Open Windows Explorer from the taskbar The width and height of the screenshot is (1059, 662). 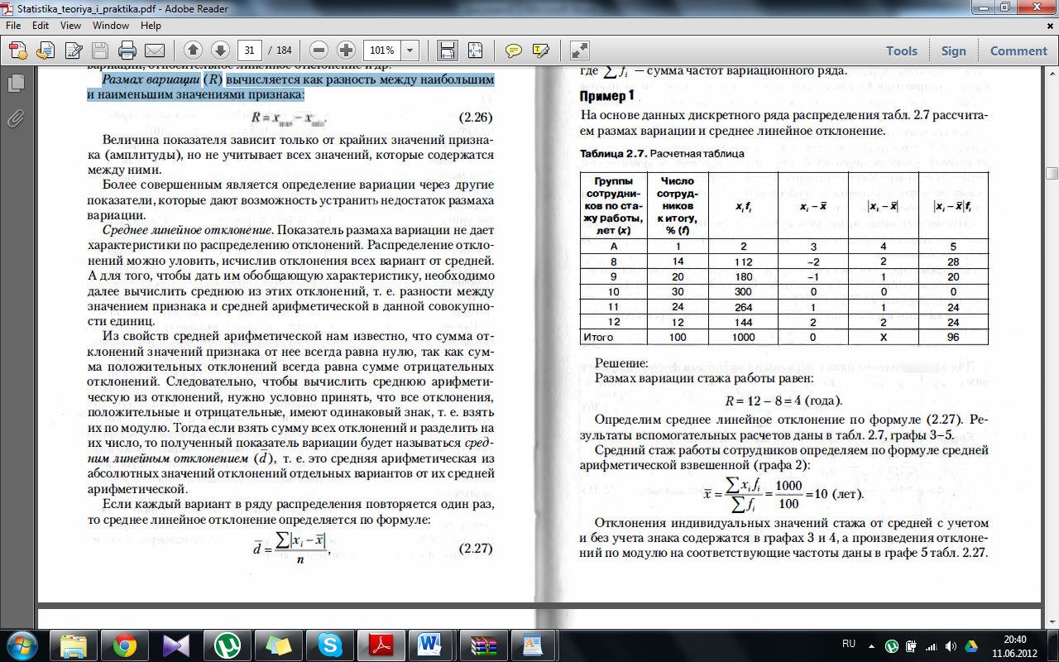click(74, 645)
